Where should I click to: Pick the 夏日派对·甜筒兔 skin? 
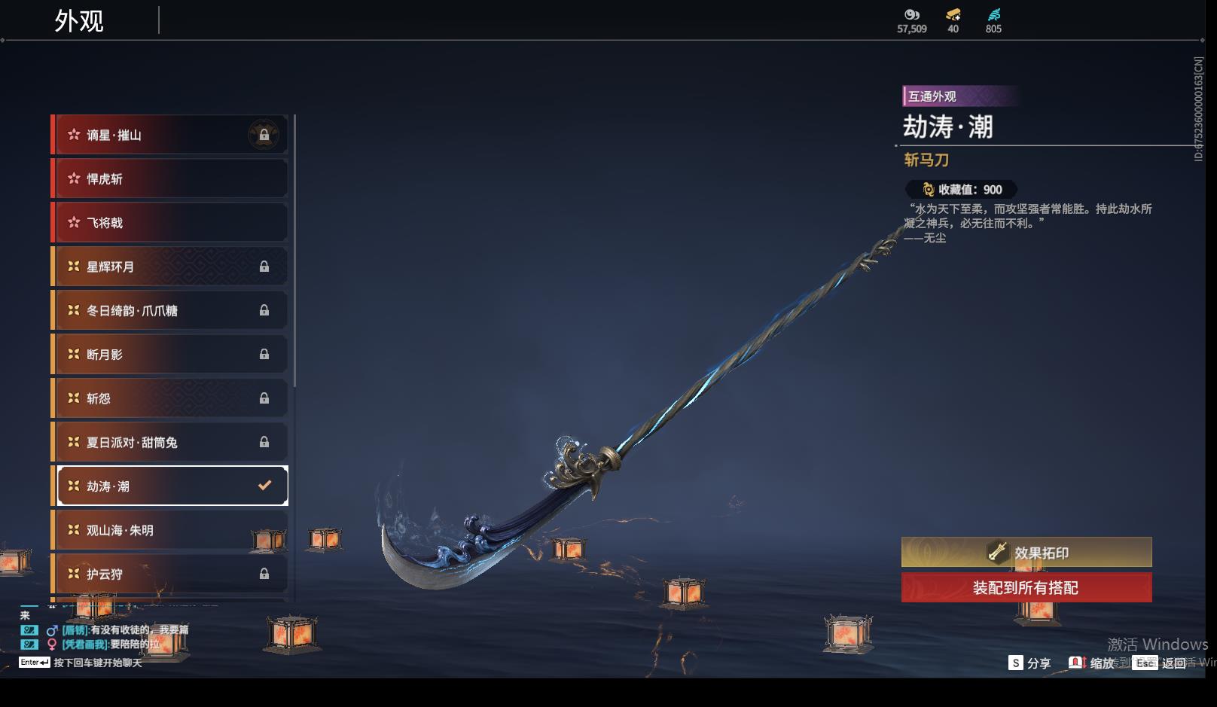[169, 442]
